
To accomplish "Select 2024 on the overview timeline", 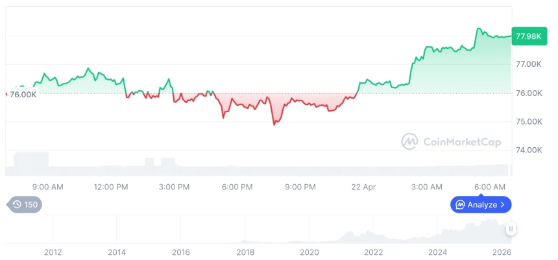I will click(x=438, y=252).
